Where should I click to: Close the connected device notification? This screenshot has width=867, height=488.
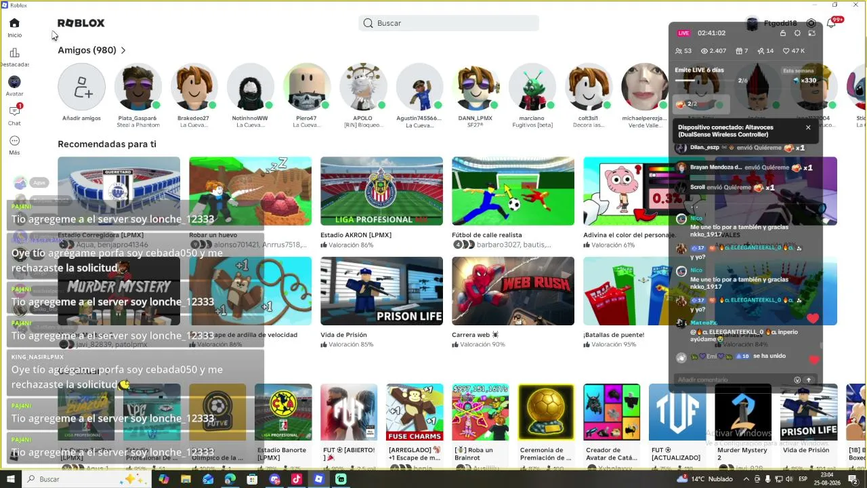808,127
